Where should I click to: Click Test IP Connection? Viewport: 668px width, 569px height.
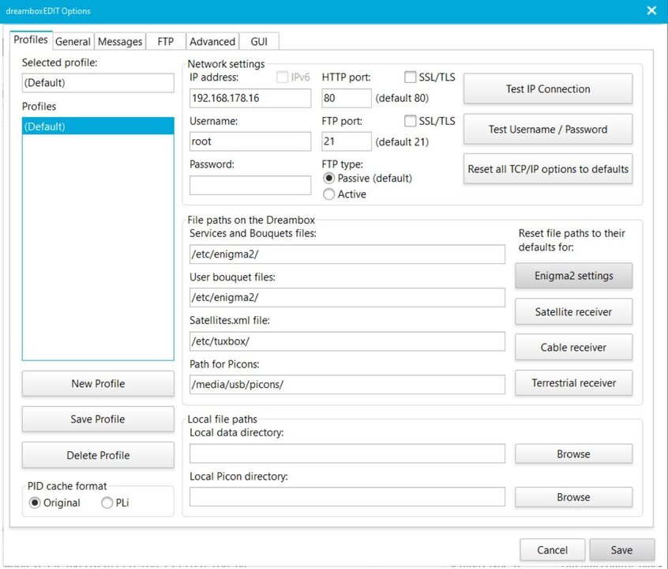(547, 89)
